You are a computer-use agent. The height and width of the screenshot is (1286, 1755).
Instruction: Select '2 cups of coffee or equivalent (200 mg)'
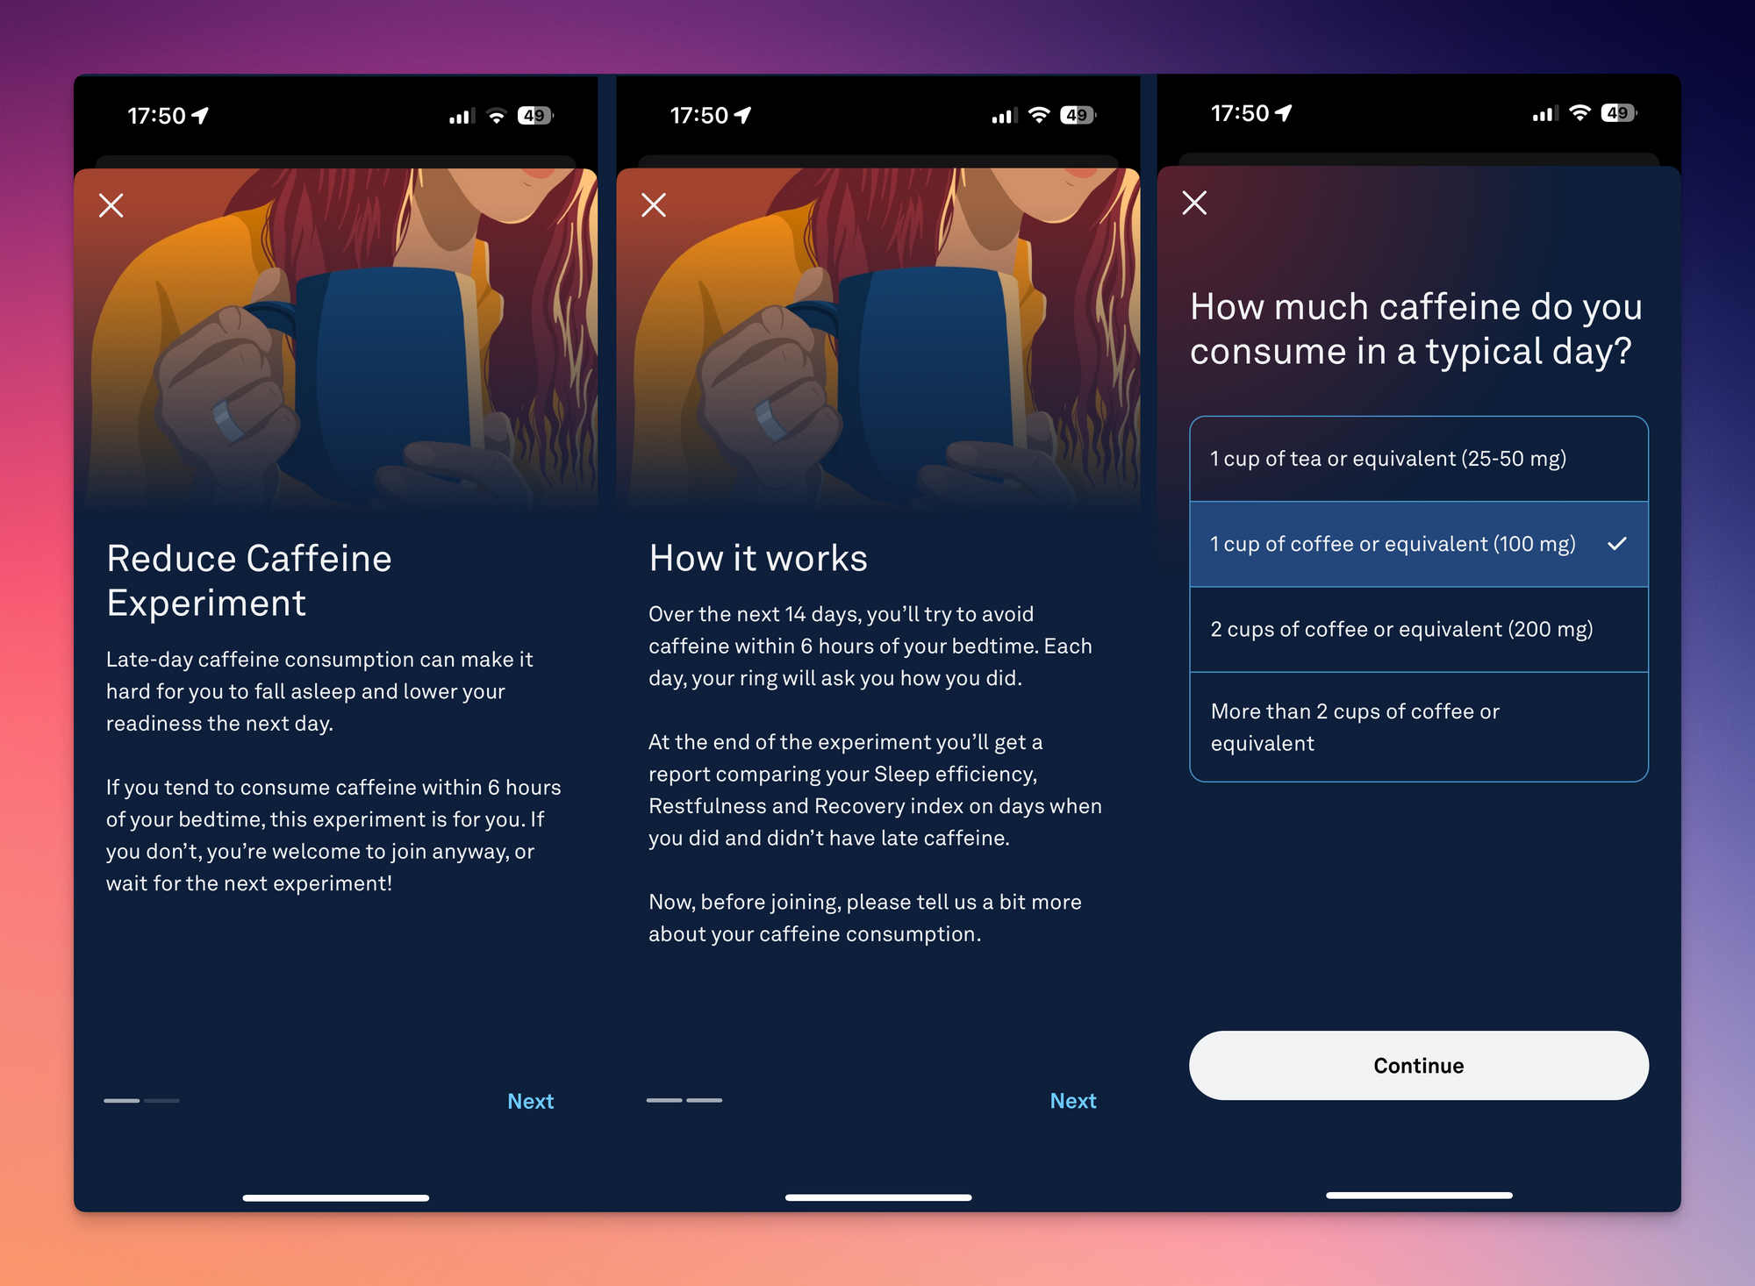(x=1418, y=629)
